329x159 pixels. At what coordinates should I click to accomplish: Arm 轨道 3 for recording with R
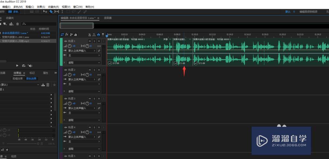pyautogui.click(x=99, y=99)
